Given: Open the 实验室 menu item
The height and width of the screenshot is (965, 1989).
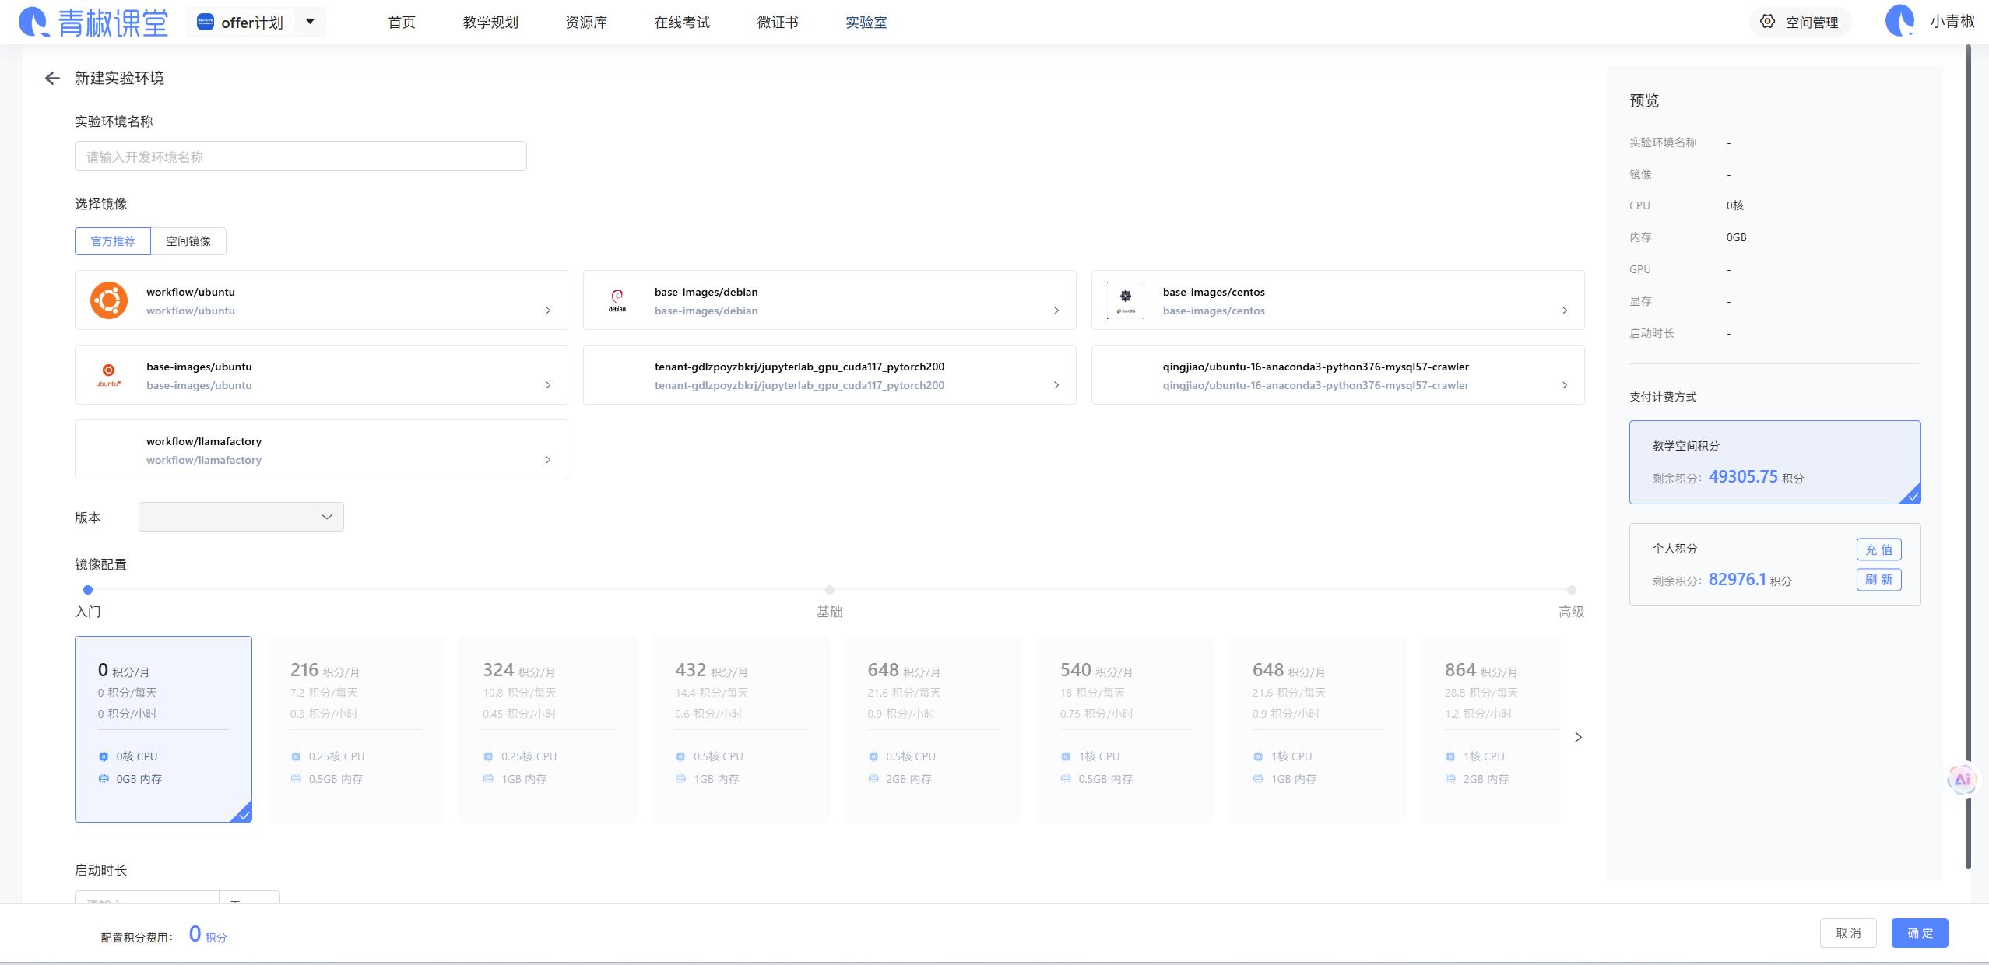Looking at the screenshot, I should 866,23.
